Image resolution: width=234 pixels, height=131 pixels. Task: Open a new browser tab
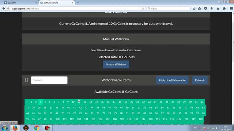(x=78, y=3)
